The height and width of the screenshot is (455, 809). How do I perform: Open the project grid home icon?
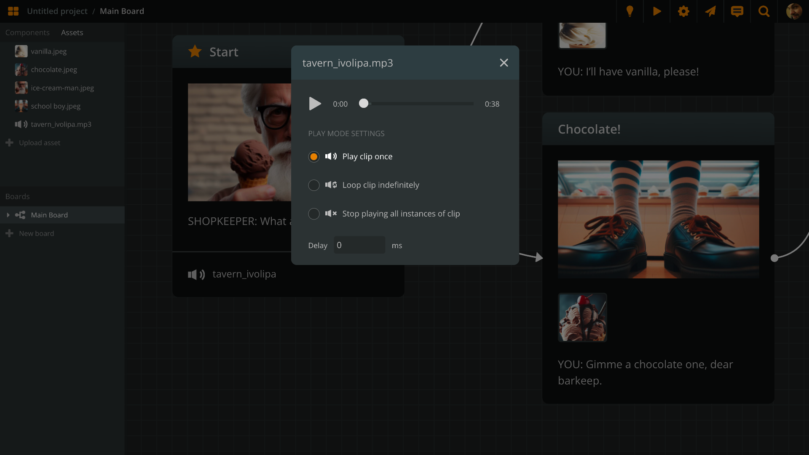point(13,11)
